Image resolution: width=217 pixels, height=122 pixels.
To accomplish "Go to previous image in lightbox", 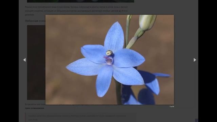I will 24,60.
